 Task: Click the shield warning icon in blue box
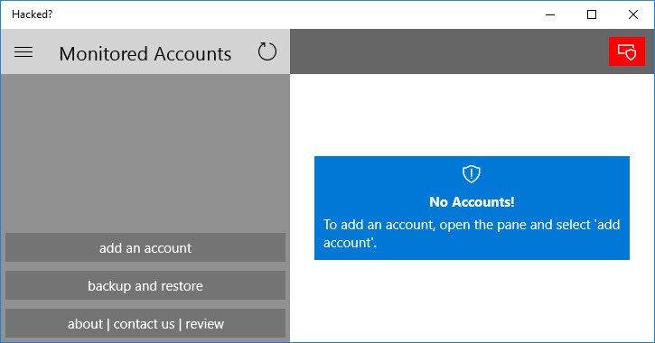472,174
